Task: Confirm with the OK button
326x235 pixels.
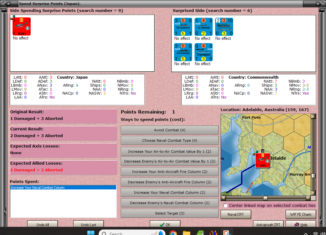Action: (165, 224)
